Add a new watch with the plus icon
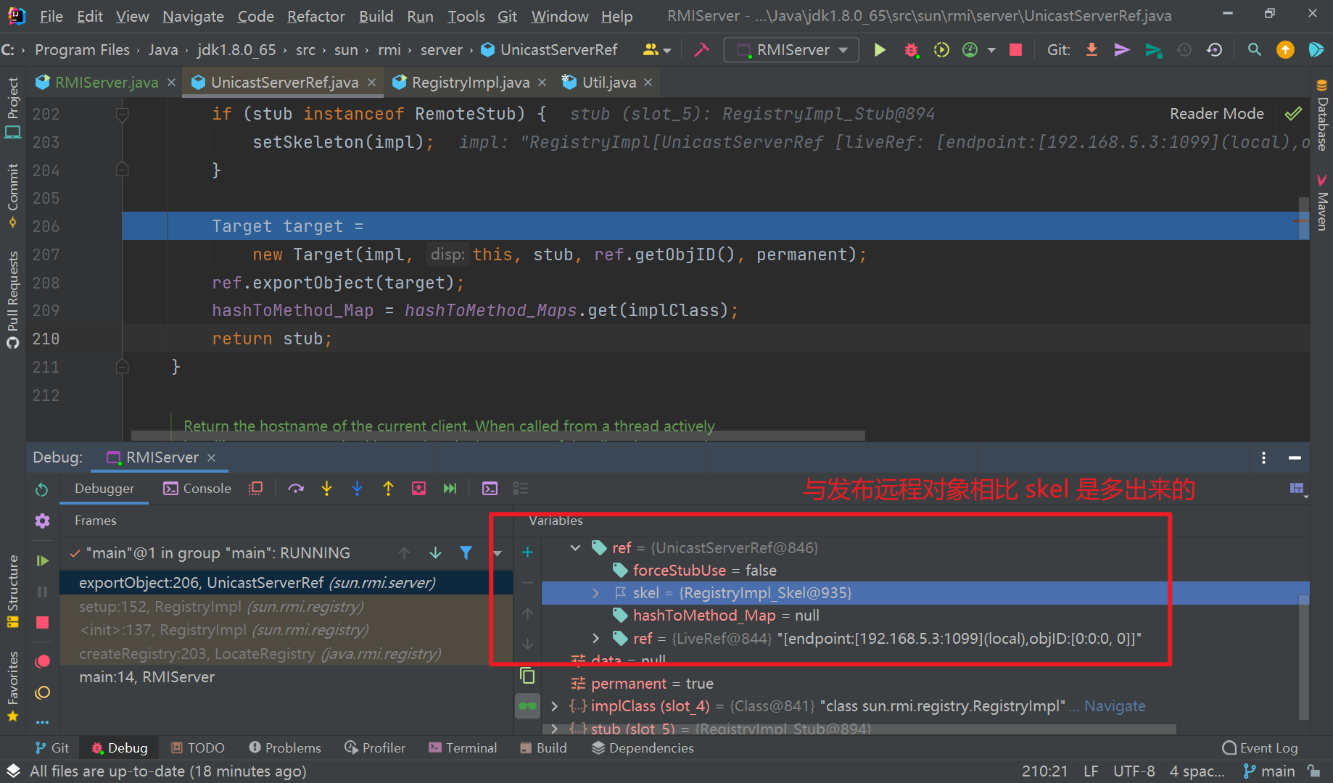This screenshot has height=783, width=1333. click(527, 552)
